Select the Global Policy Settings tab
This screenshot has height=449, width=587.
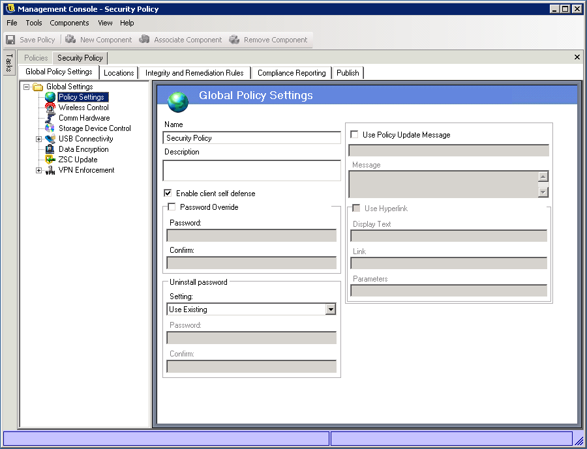pyautogui.click(x=59, y=72)
